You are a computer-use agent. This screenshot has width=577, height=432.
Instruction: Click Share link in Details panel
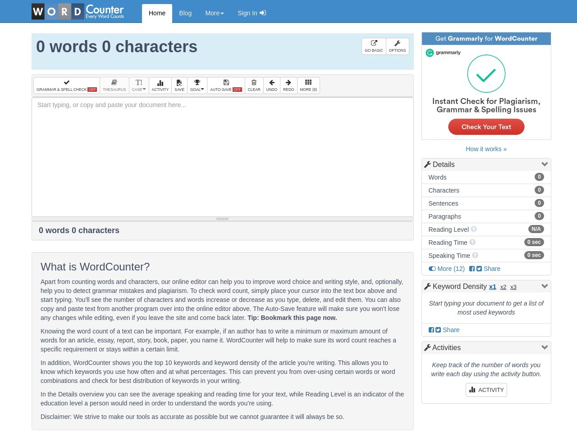pyautogui.click(x=492, y=269)
